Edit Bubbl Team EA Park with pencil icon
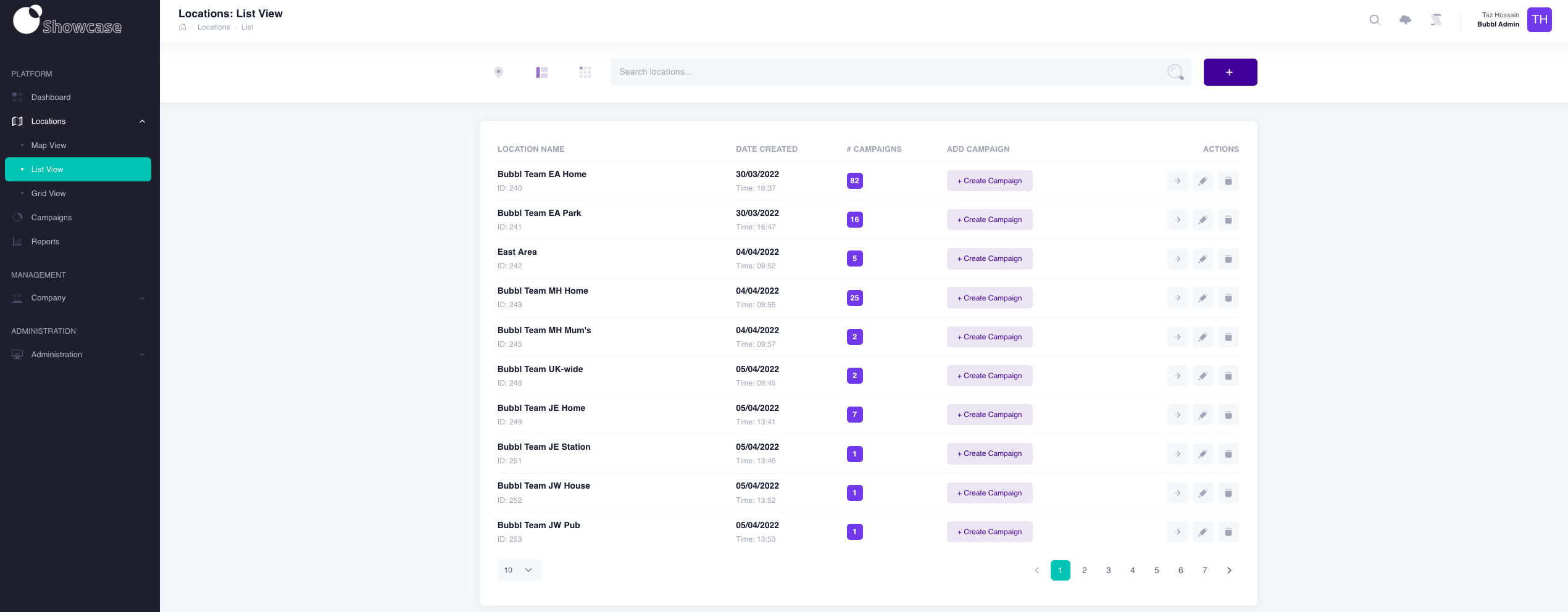Viewport: 1568px width, 612px height. pos(1203,220)
